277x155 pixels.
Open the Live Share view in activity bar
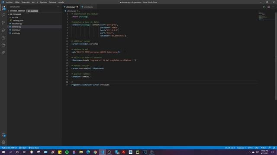coord(3,53)
